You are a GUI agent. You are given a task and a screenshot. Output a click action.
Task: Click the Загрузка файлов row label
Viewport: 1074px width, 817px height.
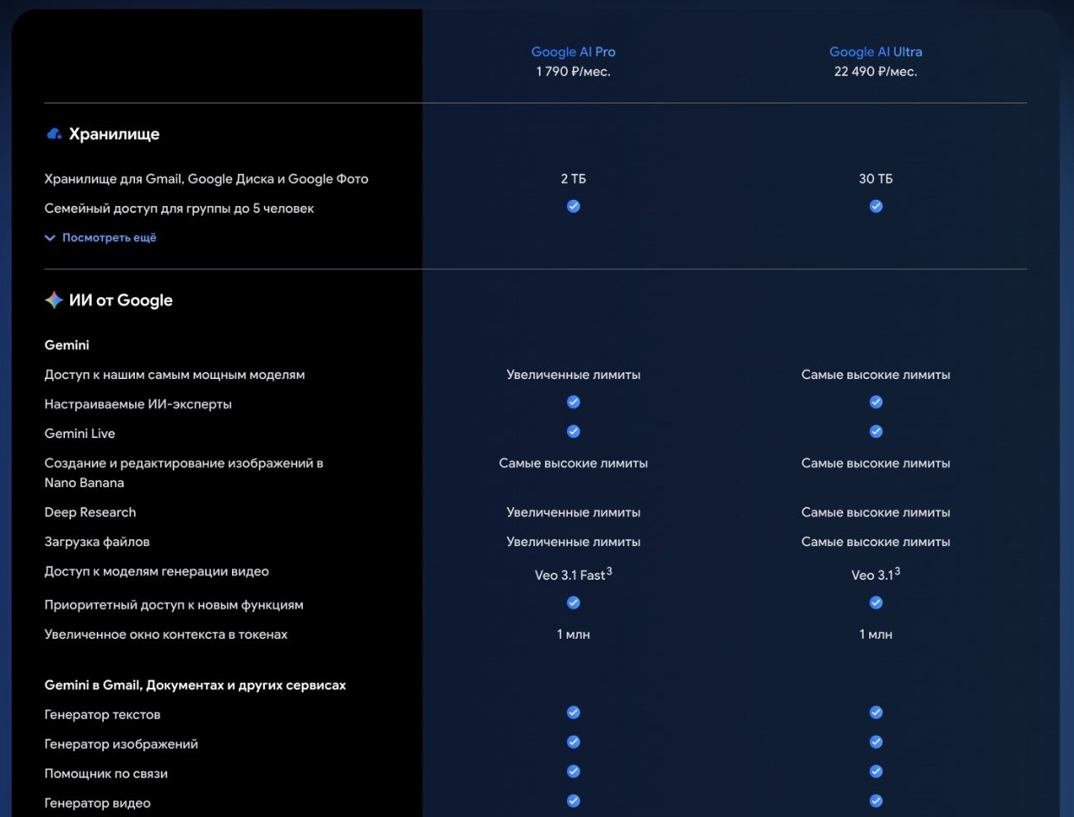click(x=97, y=542)
